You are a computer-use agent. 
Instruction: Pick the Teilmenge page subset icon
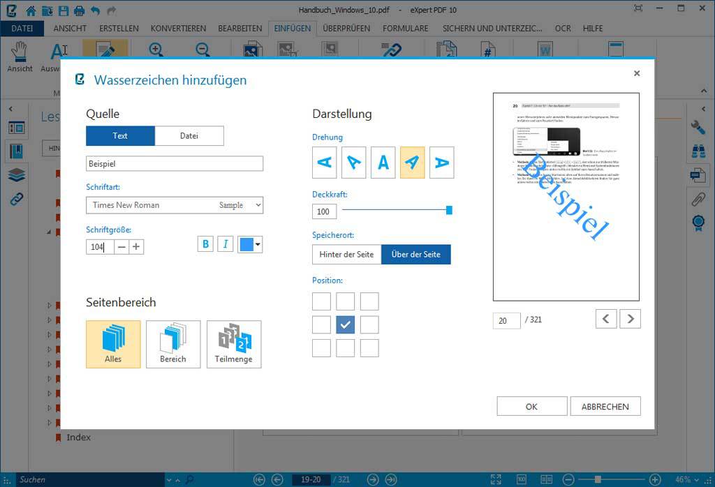coord(234,343)
